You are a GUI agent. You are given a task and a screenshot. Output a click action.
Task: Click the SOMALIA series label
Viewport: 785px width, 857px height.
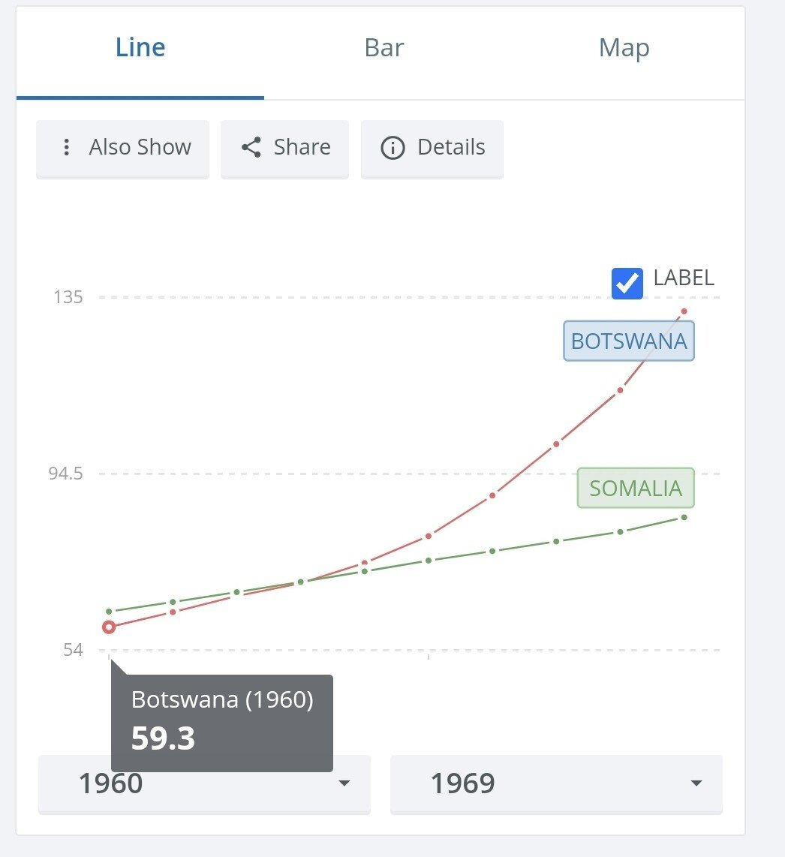pos(636,489)
